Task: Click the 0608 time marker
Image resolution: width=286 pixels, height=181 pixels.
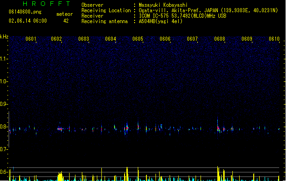Action: (x=220, y=39)
